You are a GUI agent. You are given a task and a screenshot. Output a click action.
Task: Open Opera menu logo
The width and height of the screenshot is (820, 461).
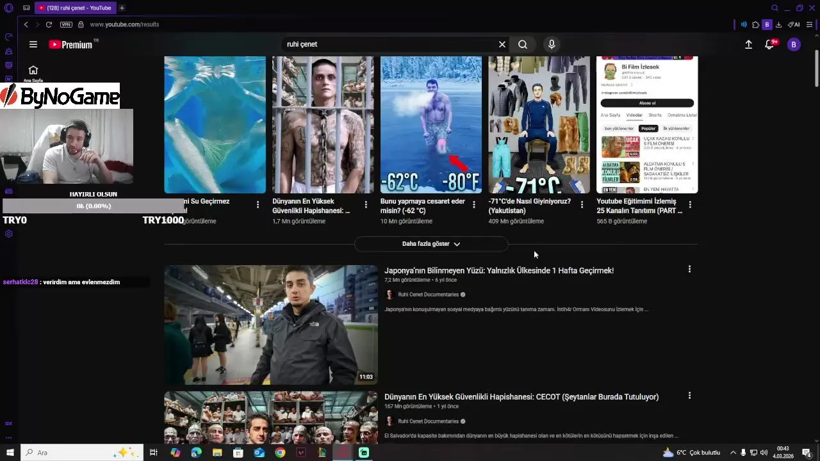(x=8, y=8)
